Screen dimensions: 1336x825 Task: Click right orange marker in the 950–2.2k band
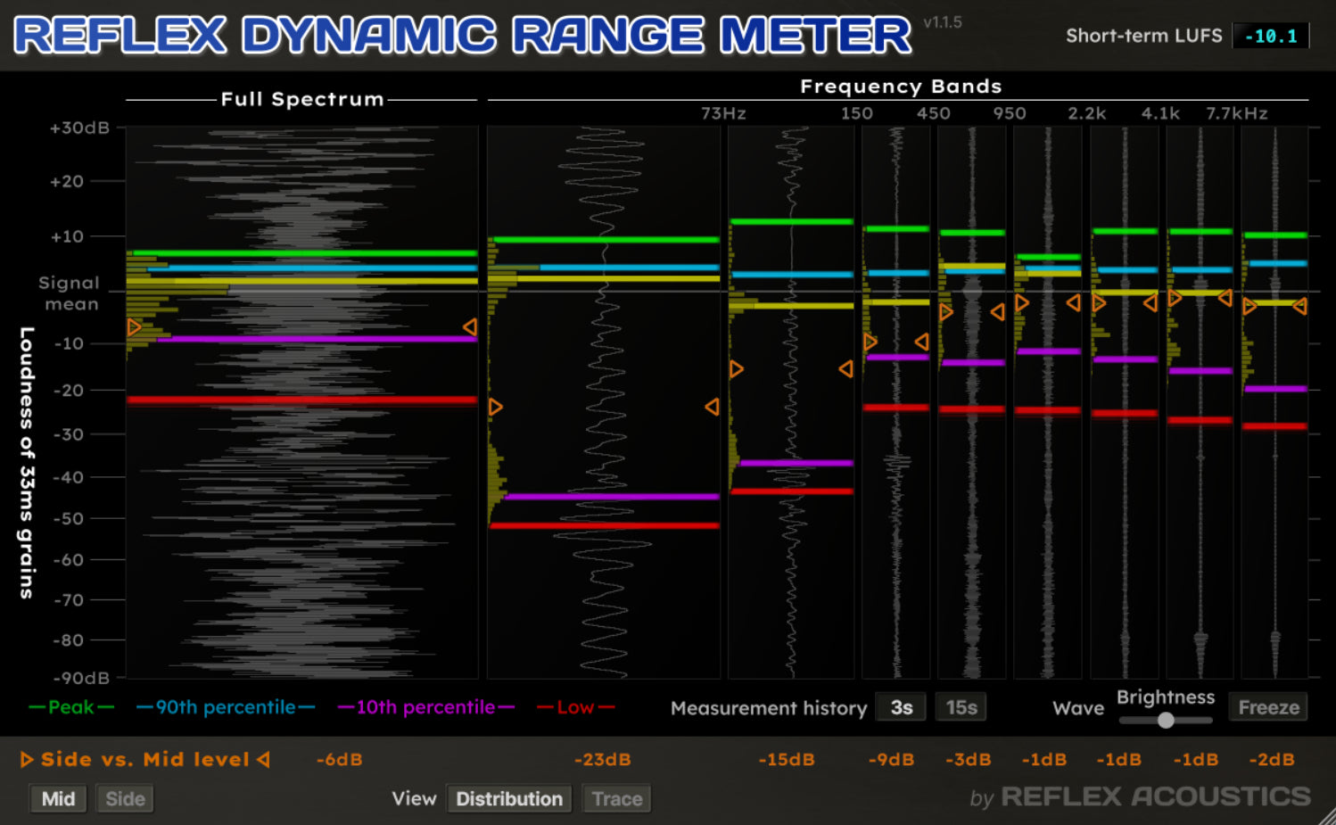(x=1073, y=303)
